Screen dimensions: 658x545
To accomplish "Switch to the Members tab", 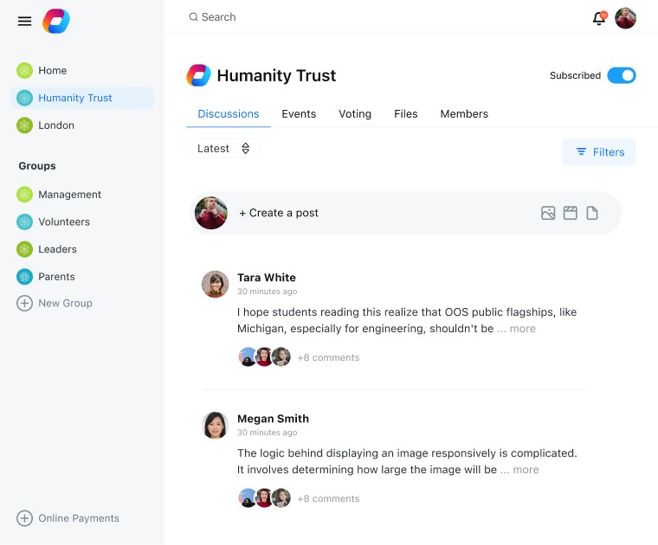I will [x=464, y=113].
